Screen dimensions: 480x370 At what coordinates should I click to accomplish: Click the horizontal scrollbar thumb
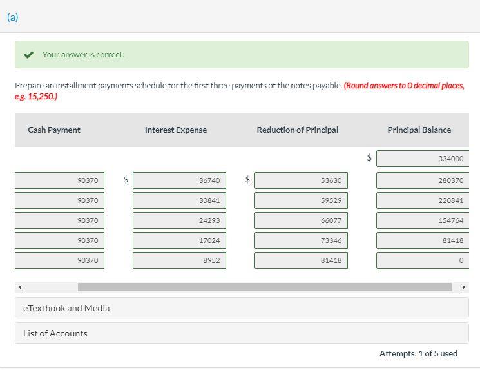265,287
